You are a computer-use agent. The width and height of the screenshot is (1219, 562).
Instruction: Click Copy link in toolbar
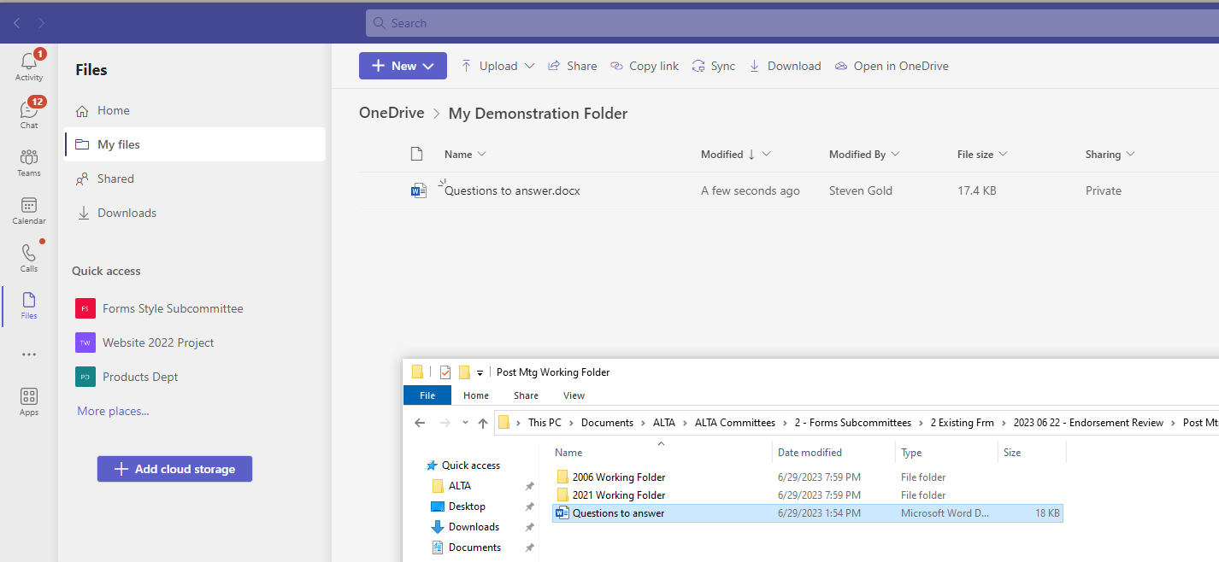click(x=645, y=66)
